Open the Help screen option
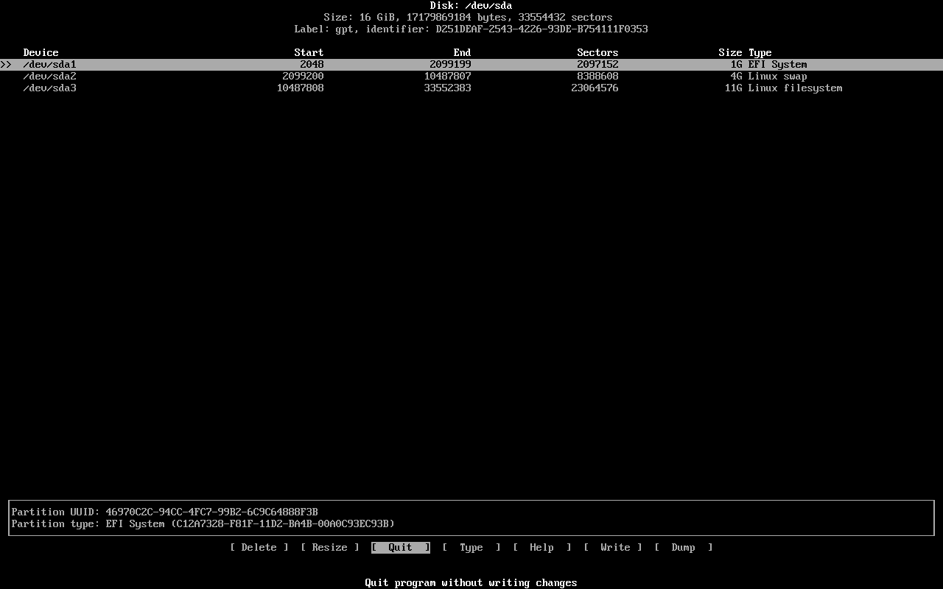The image size is (943, 589). coord(541,547)
